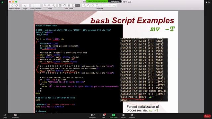Open the active note tool dropdown
The height and width of the screenshot is (119, 212).
pyautogui.click(x=78, y=5)
